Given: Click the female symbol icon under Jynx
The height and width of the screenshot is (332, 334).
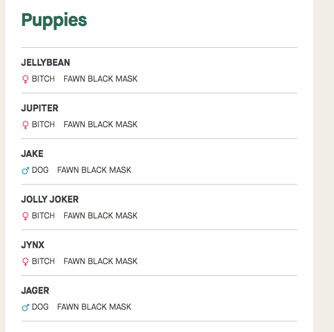Looking at the screenshot, I should click(x=25, y=262).
